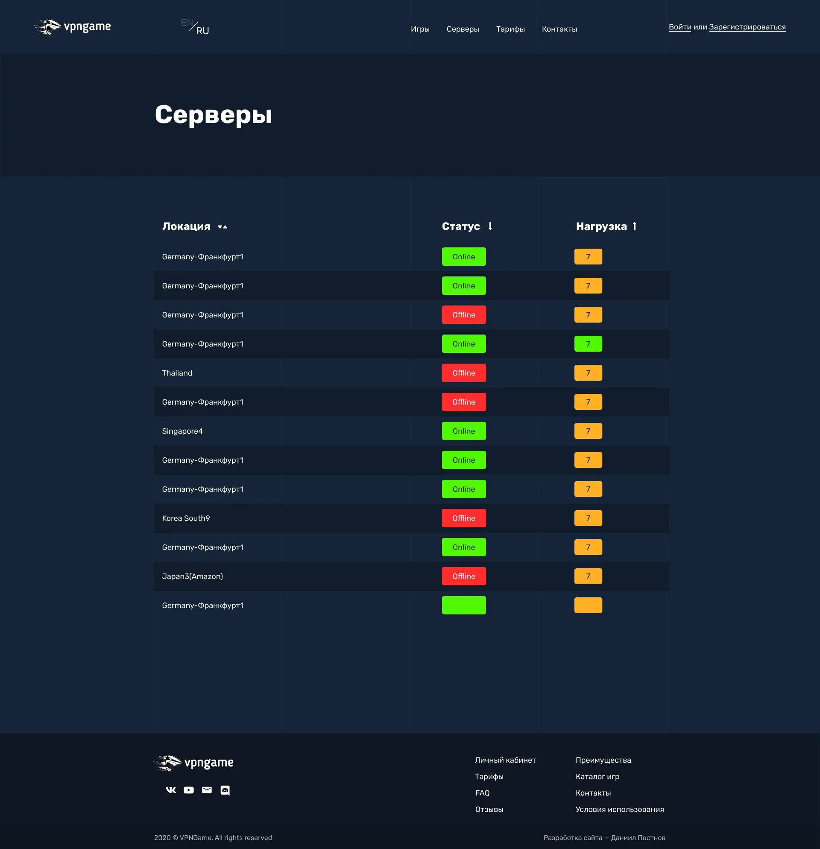This screenshot has width=820, height=849.
Task: Click the green load badge showing 7
Action: 588,344
